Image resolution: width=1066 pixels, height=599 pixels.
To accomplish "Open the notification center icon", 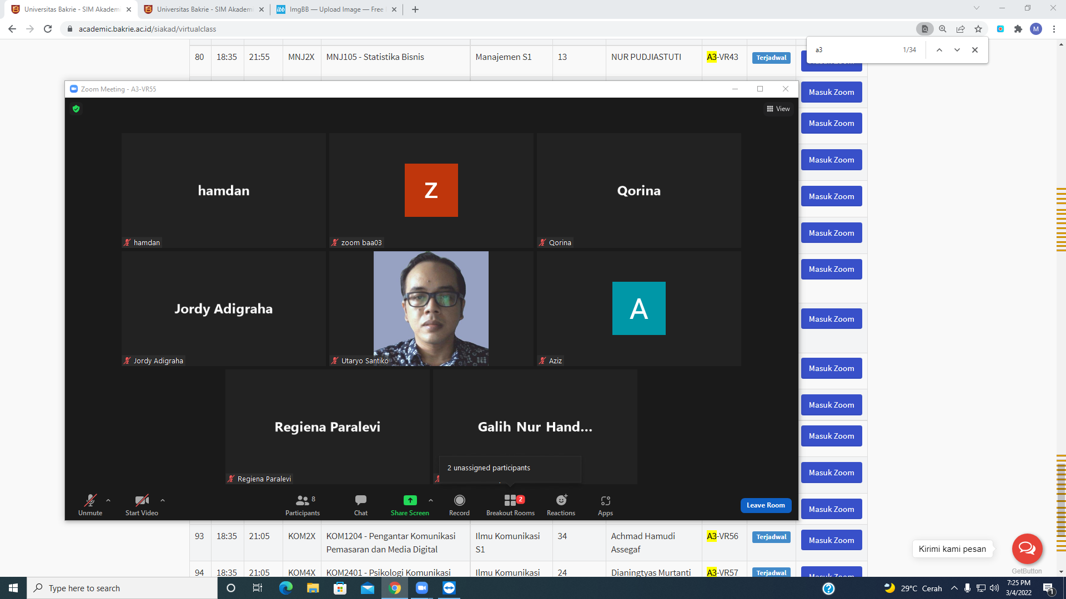I will tap(1049, 588).
